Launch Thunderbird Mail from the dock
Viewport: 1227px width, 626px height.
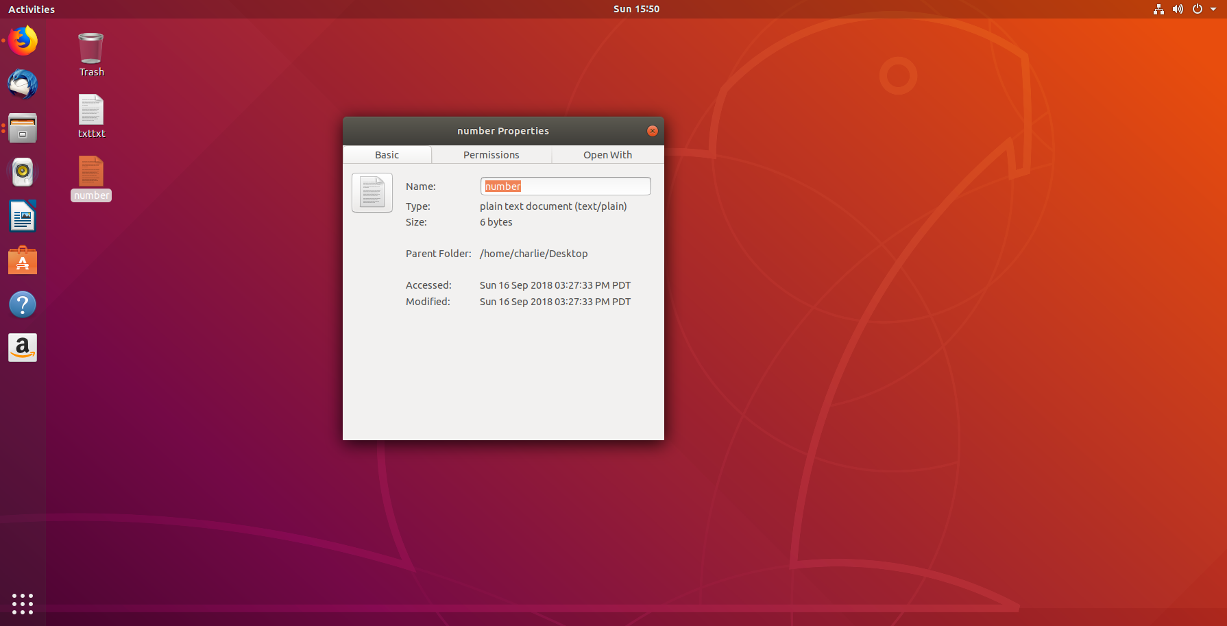(x=23, y=84)
